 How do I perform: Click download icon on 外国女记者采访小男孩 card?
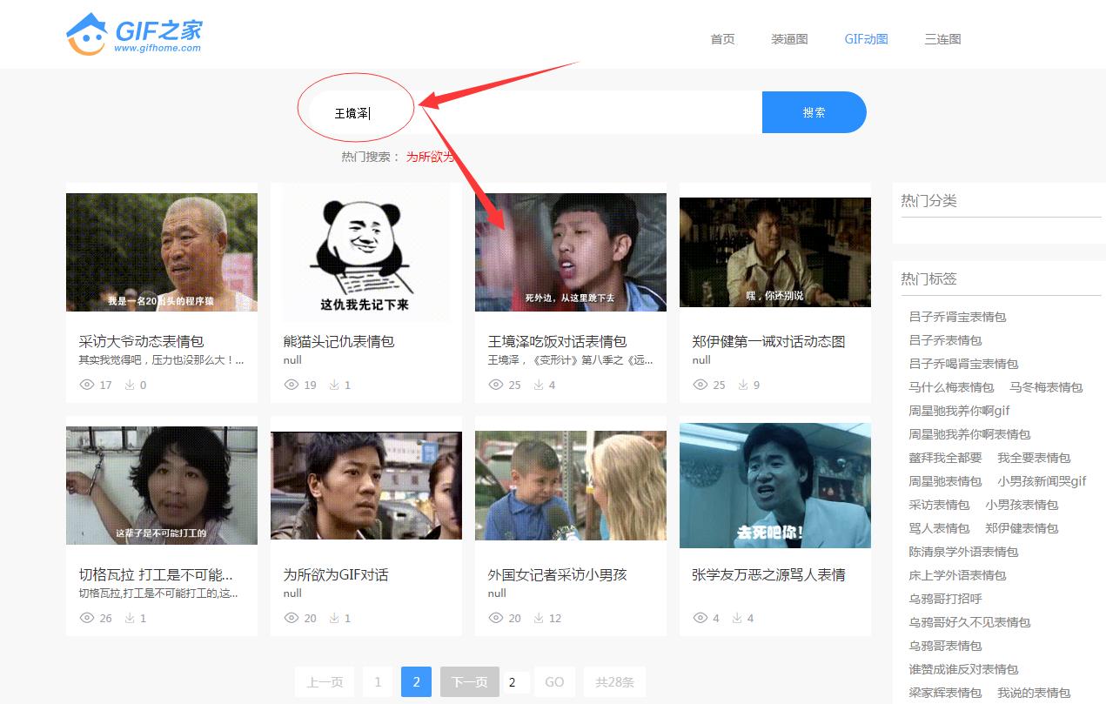pyautogui.click(x=538, y=618)
